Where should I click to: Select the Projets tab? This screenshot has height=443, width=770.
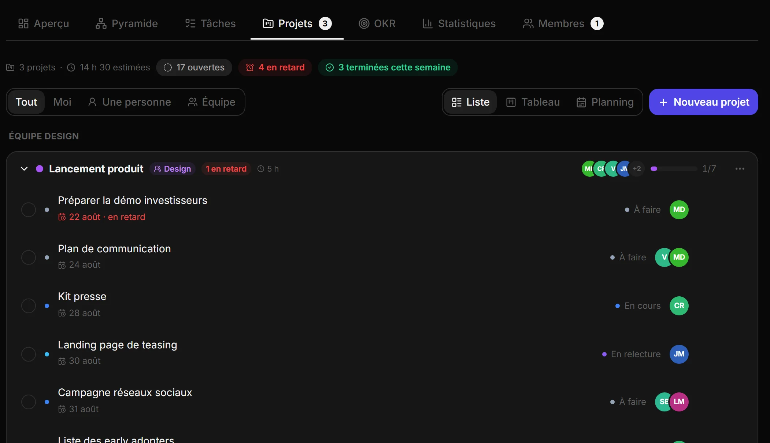[297, 23]
